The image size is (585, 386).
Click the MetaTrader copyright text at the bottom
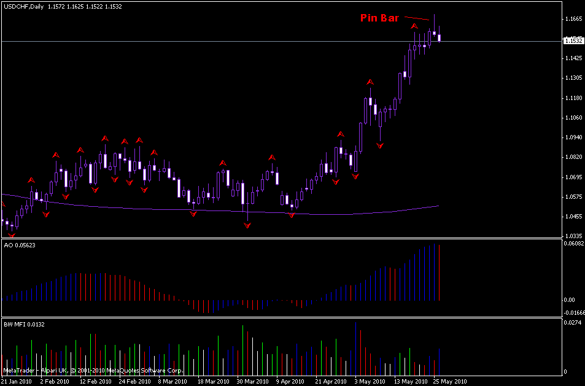click(92, 371)
